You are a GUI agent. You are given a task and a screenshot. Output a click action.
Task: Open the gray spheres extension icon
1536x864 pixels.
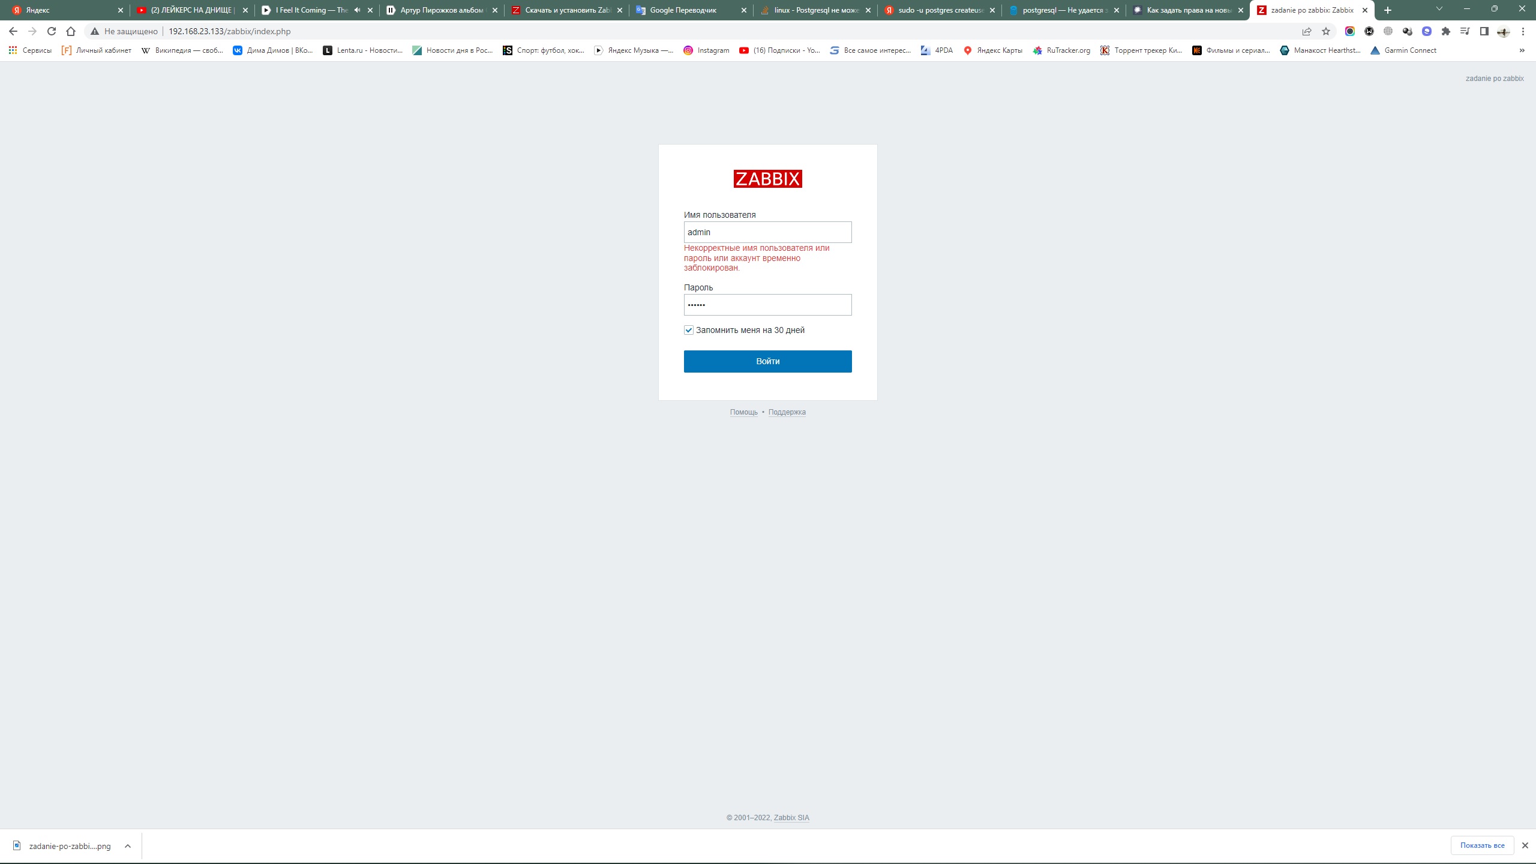coord(1408,31)
